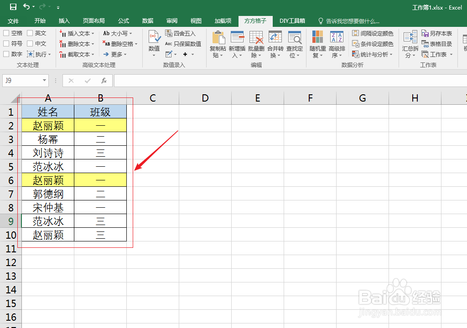Click the 姓名 header cell
The image size is (467, 328).
click(x=48, y=112)
